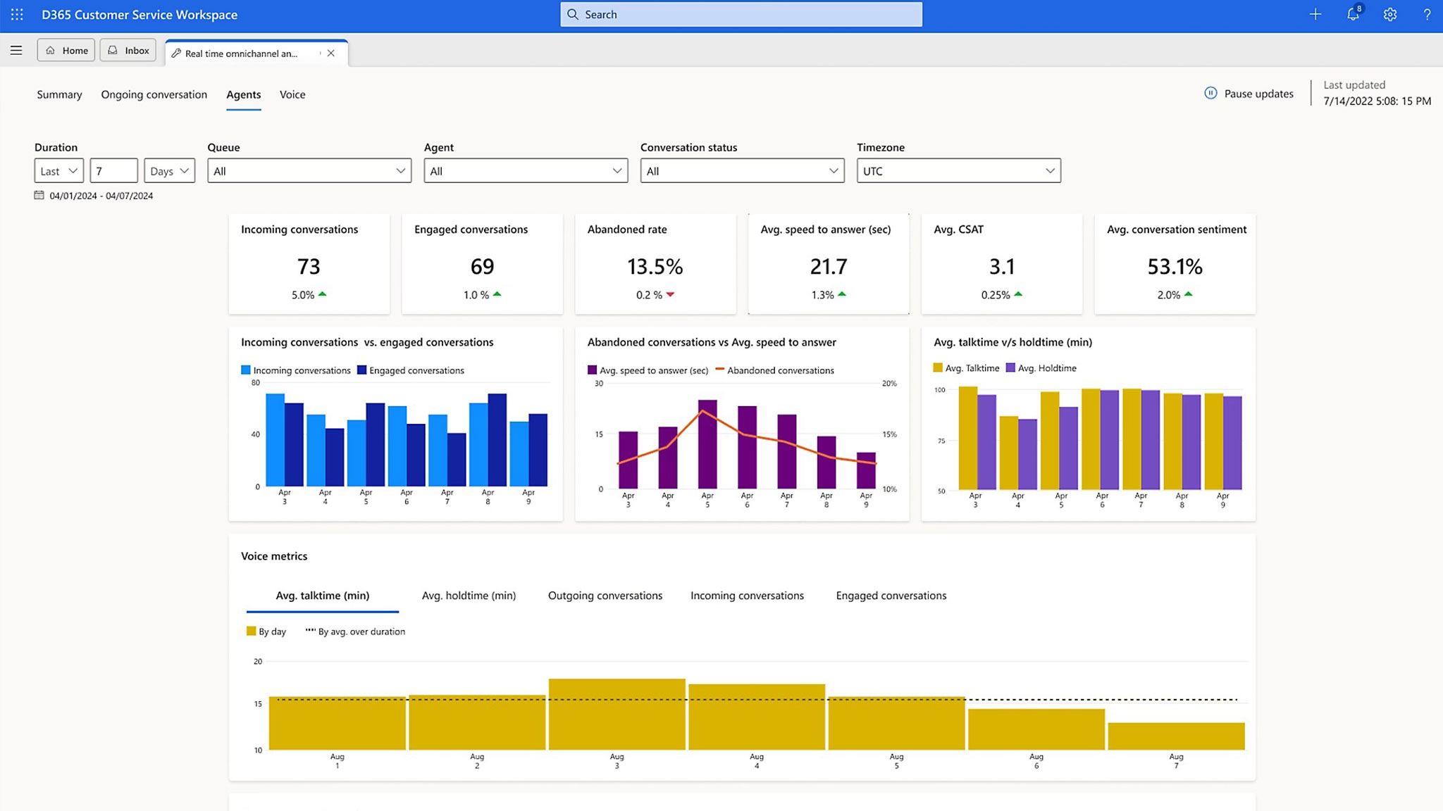Open the Inbox
The width and height of the screenshot is (1443, 811).
tap(128, 50)
